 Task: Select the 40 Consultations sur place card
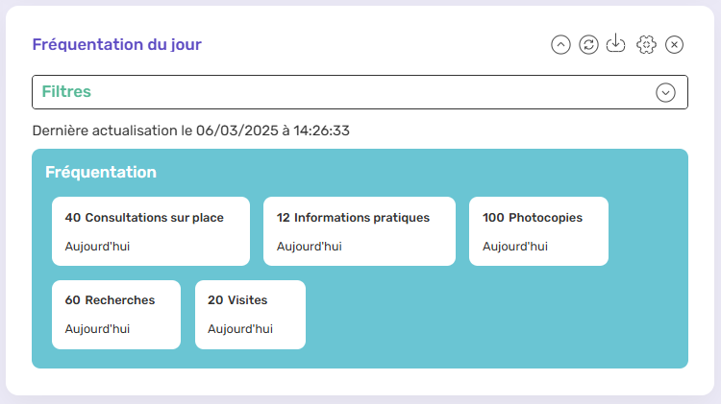click(150, 230)
